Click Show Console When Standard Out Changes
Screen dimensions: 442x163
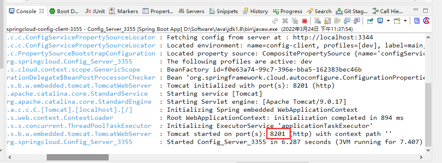click(x=347, y=21)
